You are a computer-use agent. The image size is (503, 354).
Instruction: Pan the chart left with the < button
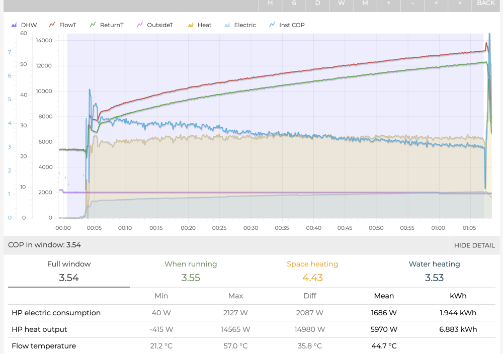[x=436, y=5]
